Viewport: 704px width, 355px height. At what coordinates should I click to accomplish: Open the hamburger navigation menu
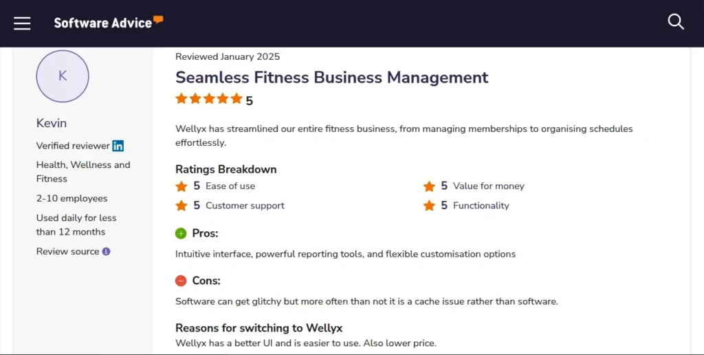tap(22, 23)
